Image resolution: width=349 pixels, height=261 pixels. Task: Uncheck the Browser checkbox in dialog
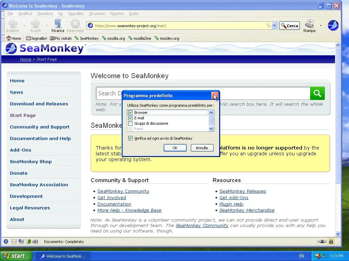tap(131, 112)
